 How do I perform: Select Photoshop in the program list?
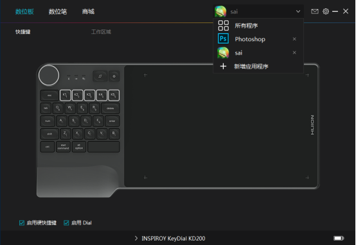tap(258, 39)
